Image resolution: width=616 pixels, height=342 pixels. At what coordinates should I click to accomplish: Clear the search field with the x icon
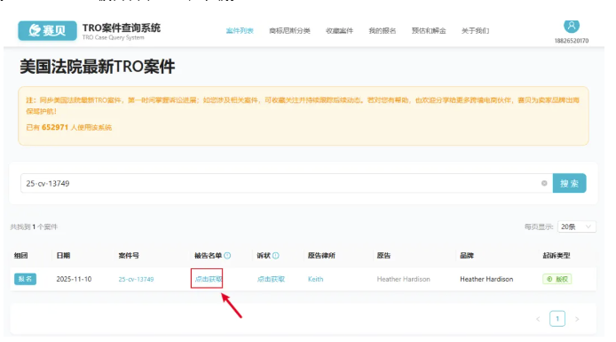point(544,183)
